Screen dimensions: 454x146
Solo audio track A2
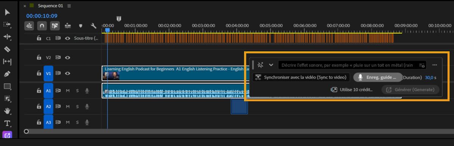[x=78, y=106]
